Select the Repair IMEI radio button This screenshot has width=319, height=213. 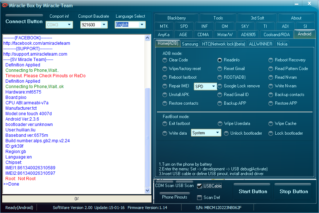click(x=165, y=86)
